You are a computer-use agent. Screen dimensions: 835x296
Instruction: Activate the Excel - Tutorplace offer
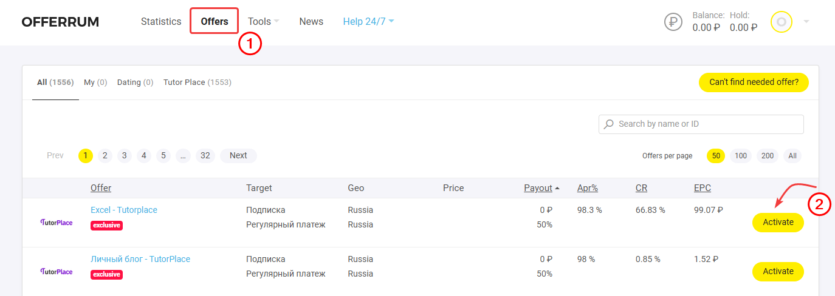(778, 223)
